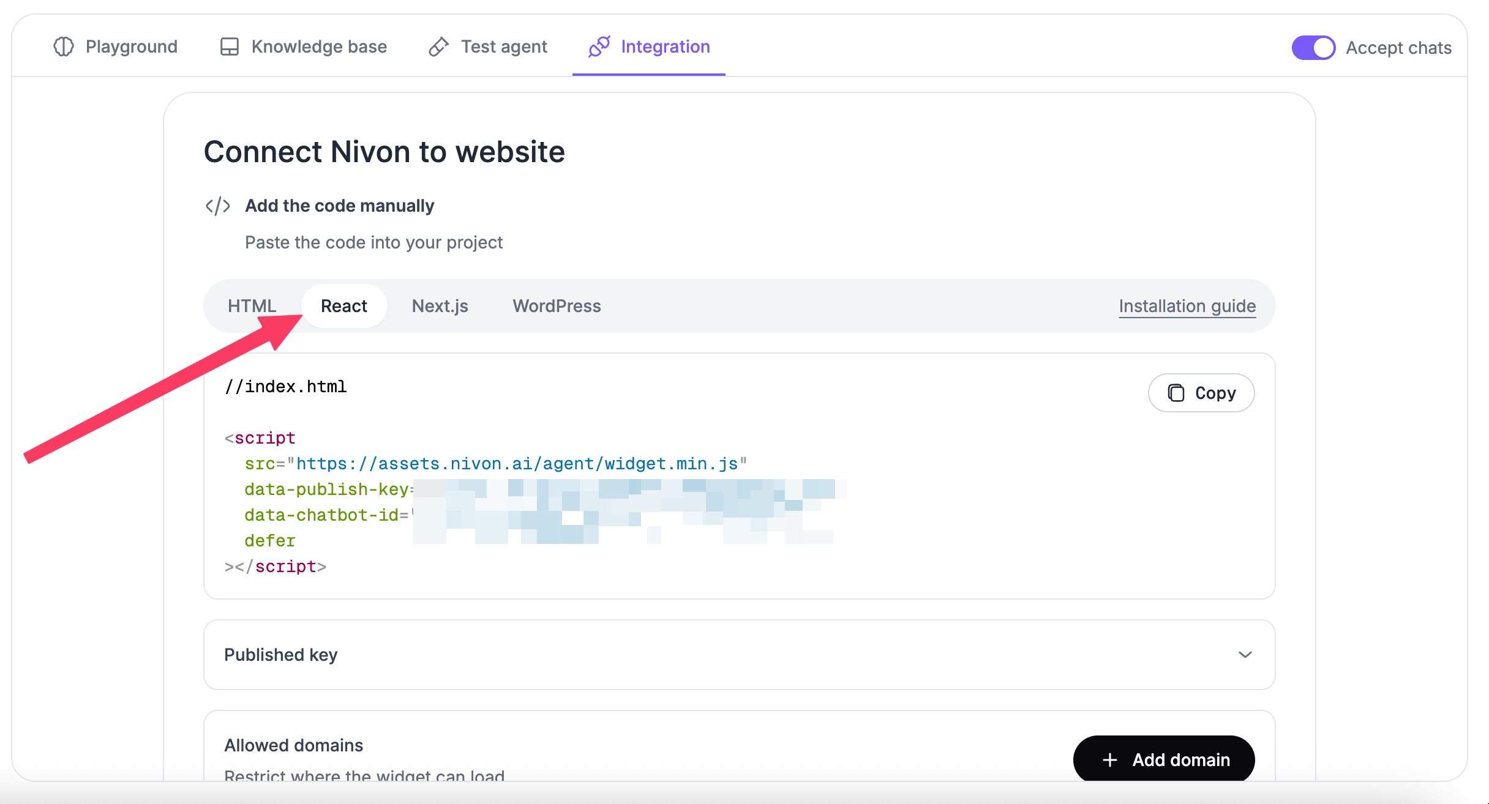The height and width of the screenshot is (804, 1489).
Task: Switch to the Test agent tab
Action: click(488, 47)
